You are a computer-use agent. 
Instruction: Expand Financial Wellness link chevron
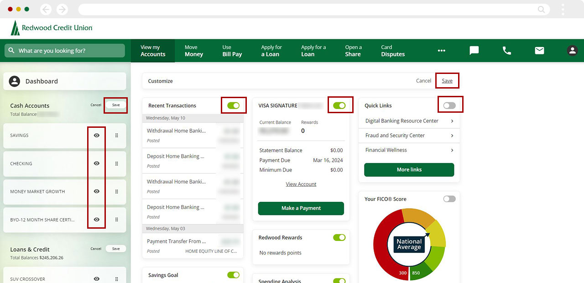point(452,150)
